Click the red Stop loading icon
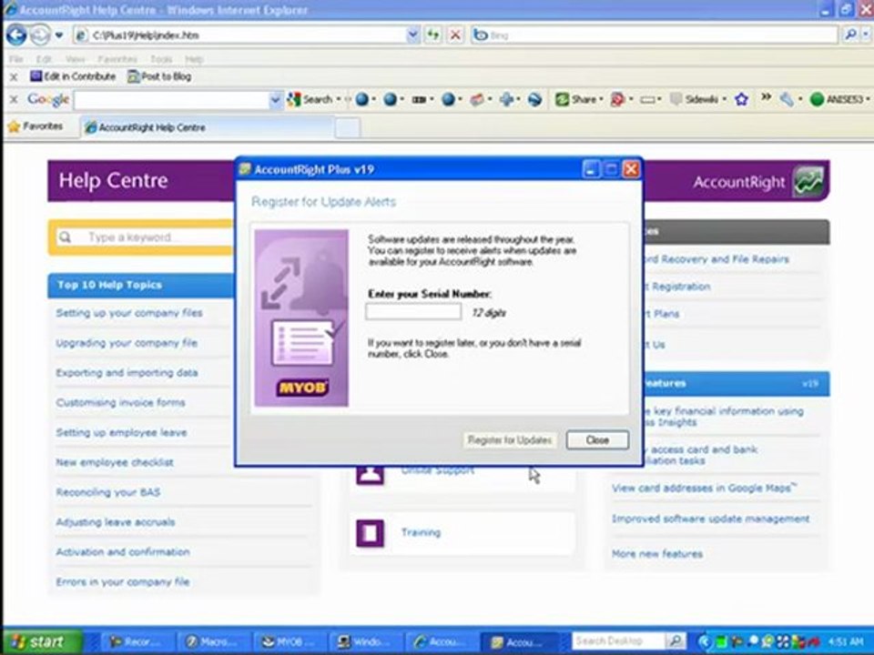 (x=455, y=35)
